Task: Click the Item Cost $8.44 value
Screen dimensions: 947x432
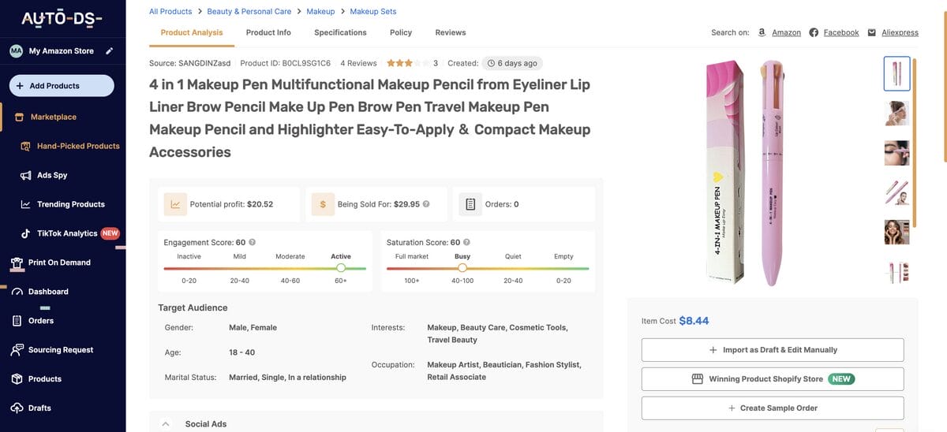Action: [x=694, y=321]
